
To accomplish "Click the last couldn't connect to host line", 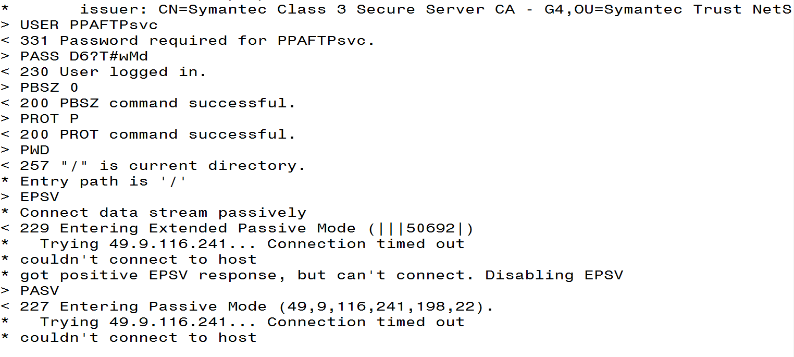I will pos(129,338).
